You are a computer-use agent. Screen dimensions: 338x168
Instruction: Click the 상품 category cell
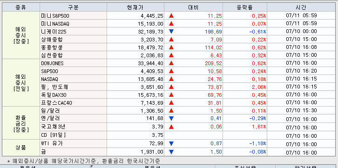click(x=21, y=148)
